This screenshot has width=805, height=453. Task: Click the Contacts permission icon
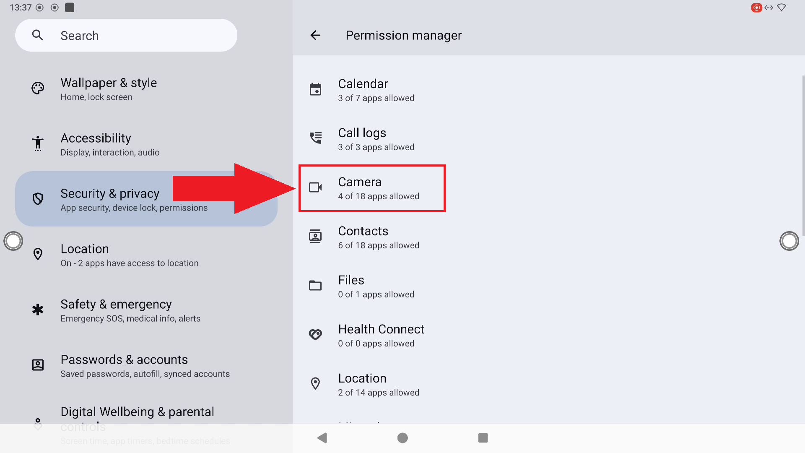(315, 237)
